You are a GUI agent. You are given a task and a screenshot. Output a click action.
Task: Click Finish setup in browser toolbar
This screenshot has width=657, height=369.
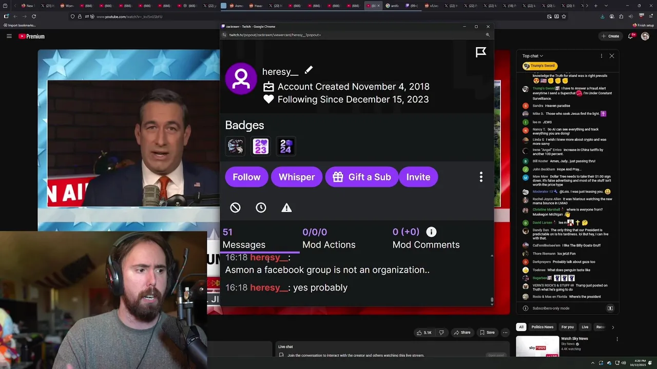tap(643, 25)
